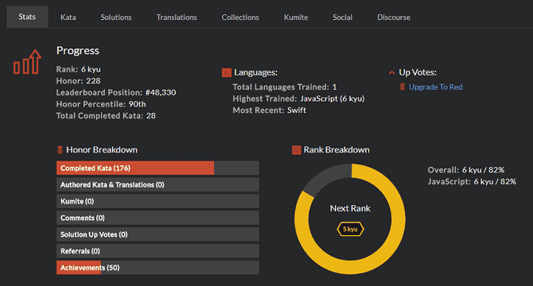Go to the Collections tab
The image size is (533, 286).
point(240,17)
